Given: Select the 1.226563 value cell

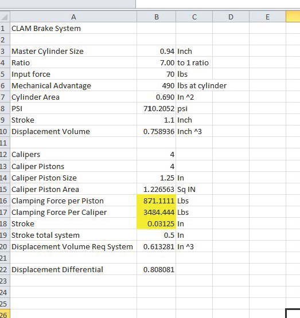Looking at the screenshot, I should [156, 189].
